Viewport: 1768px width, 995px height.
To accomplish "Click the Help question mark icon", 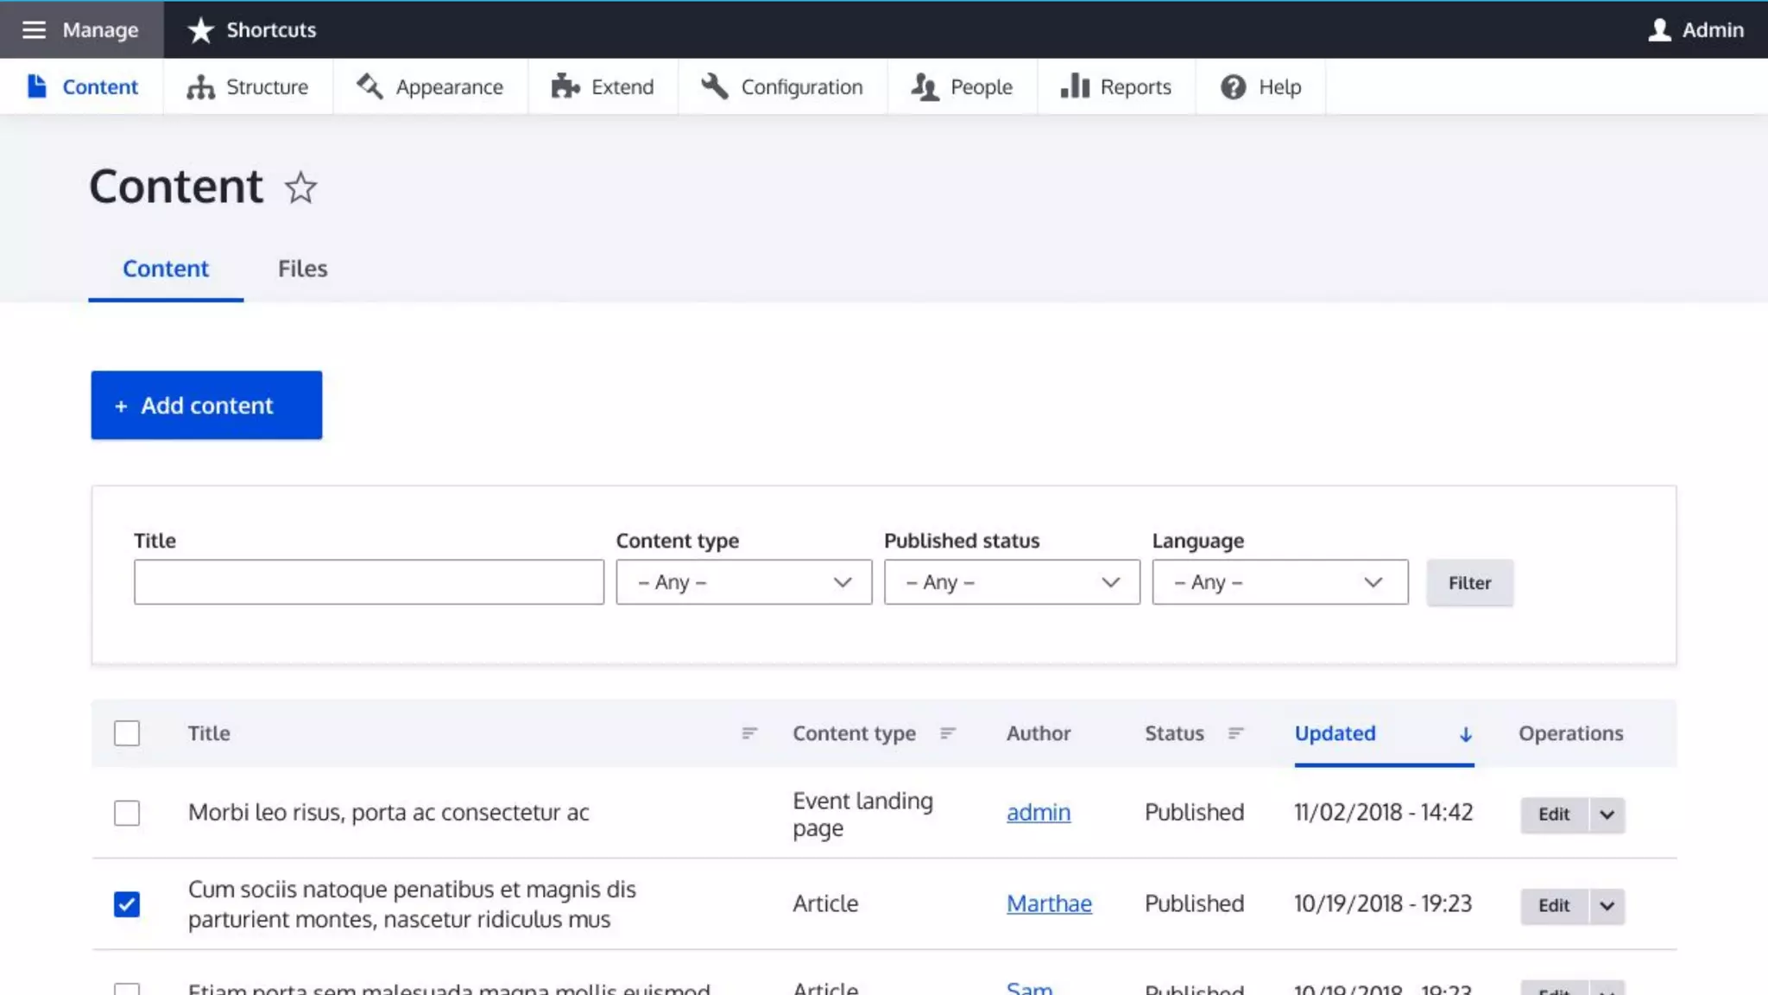I will tap(1233, 87).
